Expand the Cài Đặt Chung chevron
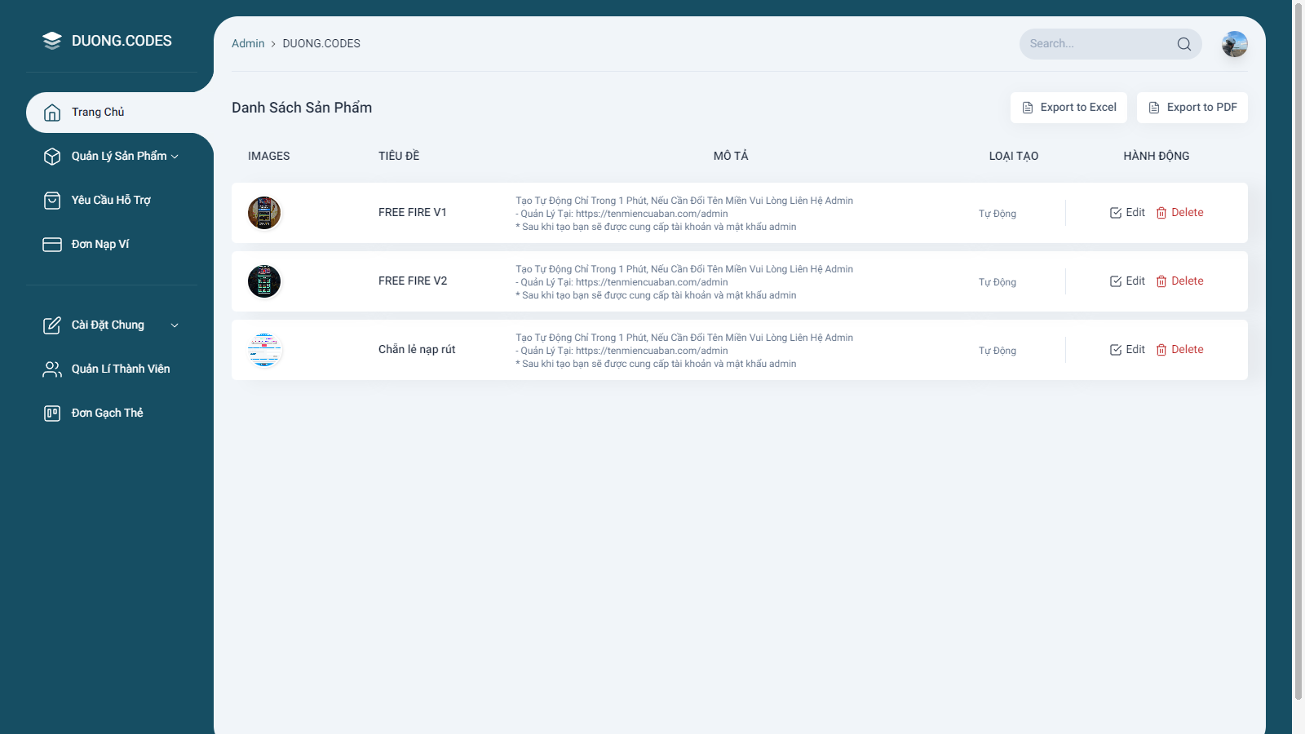Viewport: 1305px width, 734px height. tap(175, 325)
